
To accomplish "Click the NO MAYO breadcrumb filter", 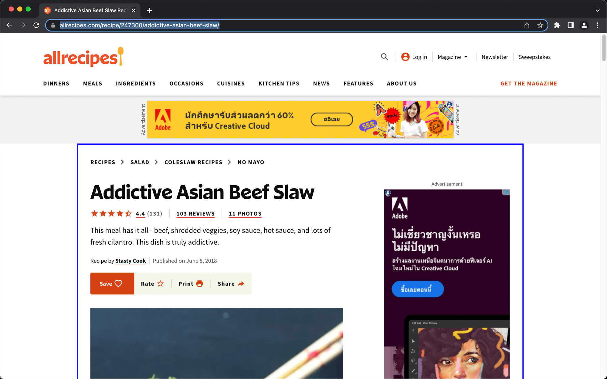I will point(250,162).
